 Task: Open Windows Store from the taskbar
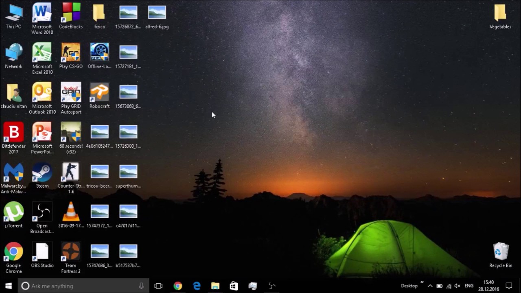point(234,286)
